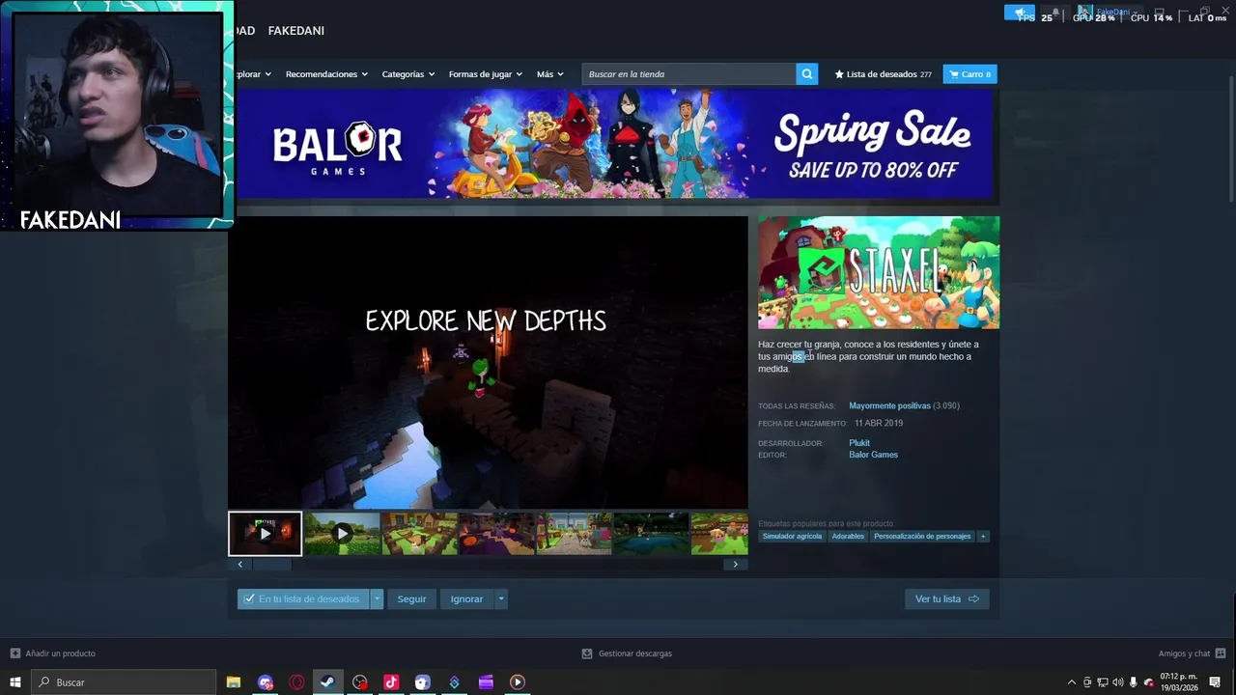
Task: Open the Amigos y chat friends icon
Action: pyautogui.click(x=1221, y=653)
